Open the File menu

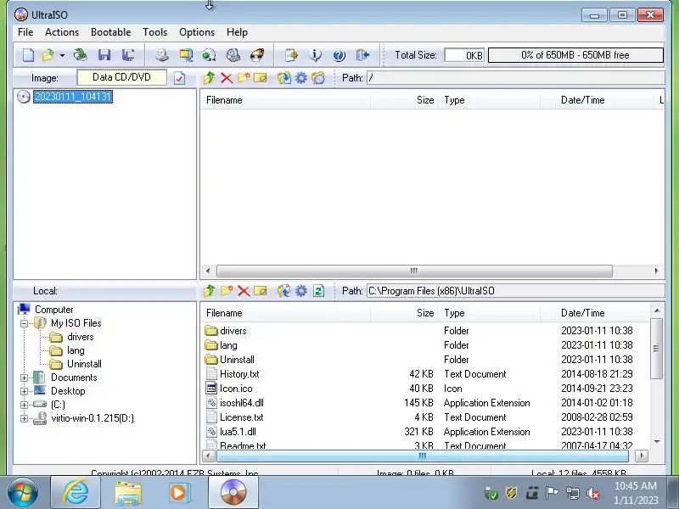(x=25, y=32)
